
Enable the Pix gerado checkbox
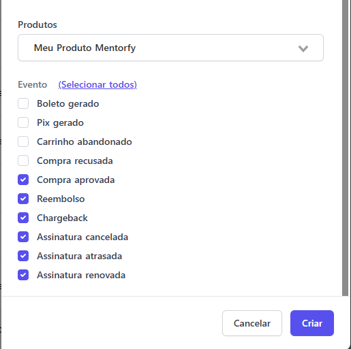tap(23, 122)
